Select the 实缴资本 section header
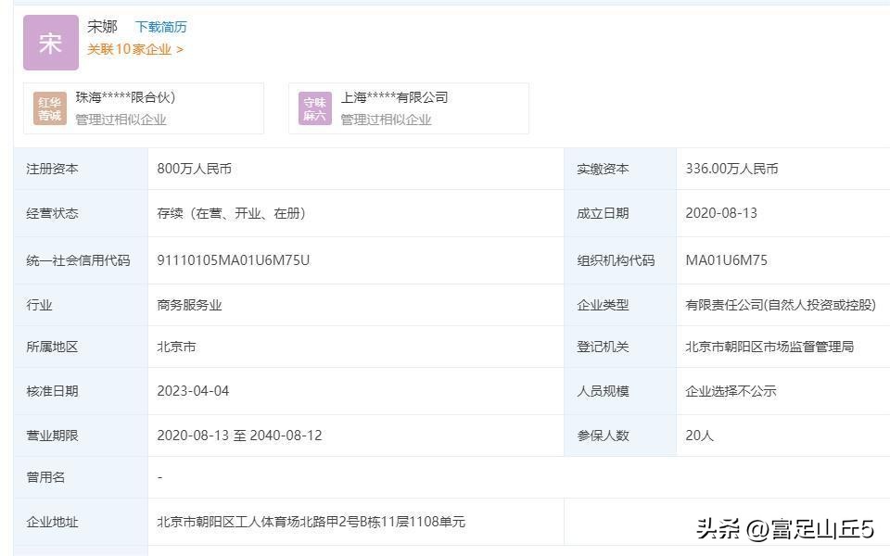Image resolution: width=890 pixels, height=556 pixels. (x=603, y=168)
